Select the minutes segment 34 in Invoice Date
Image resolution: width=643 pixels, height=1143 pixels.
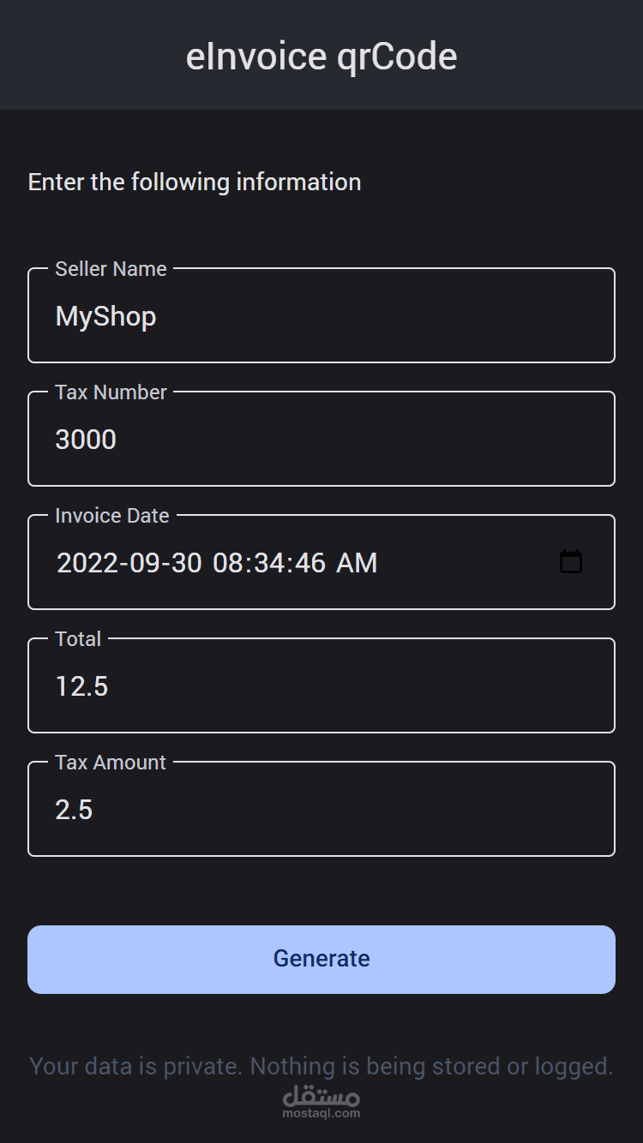pyautogui.click(x=268, y=563)
